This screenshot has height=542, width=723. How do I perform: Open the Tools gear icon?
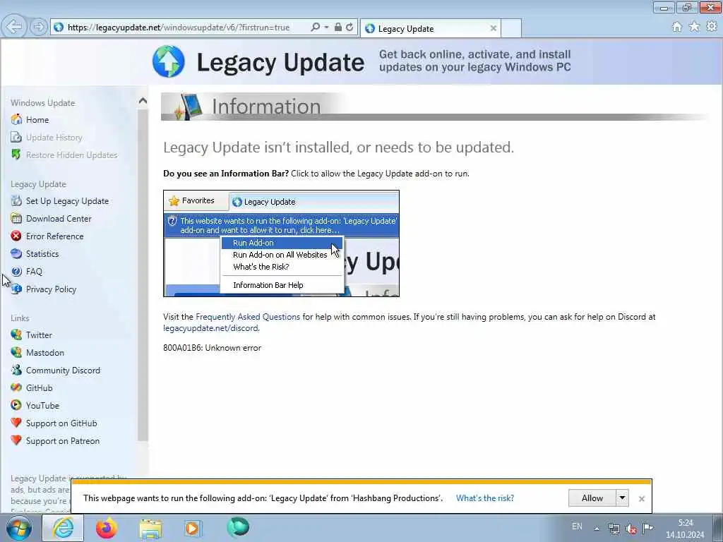712,28
